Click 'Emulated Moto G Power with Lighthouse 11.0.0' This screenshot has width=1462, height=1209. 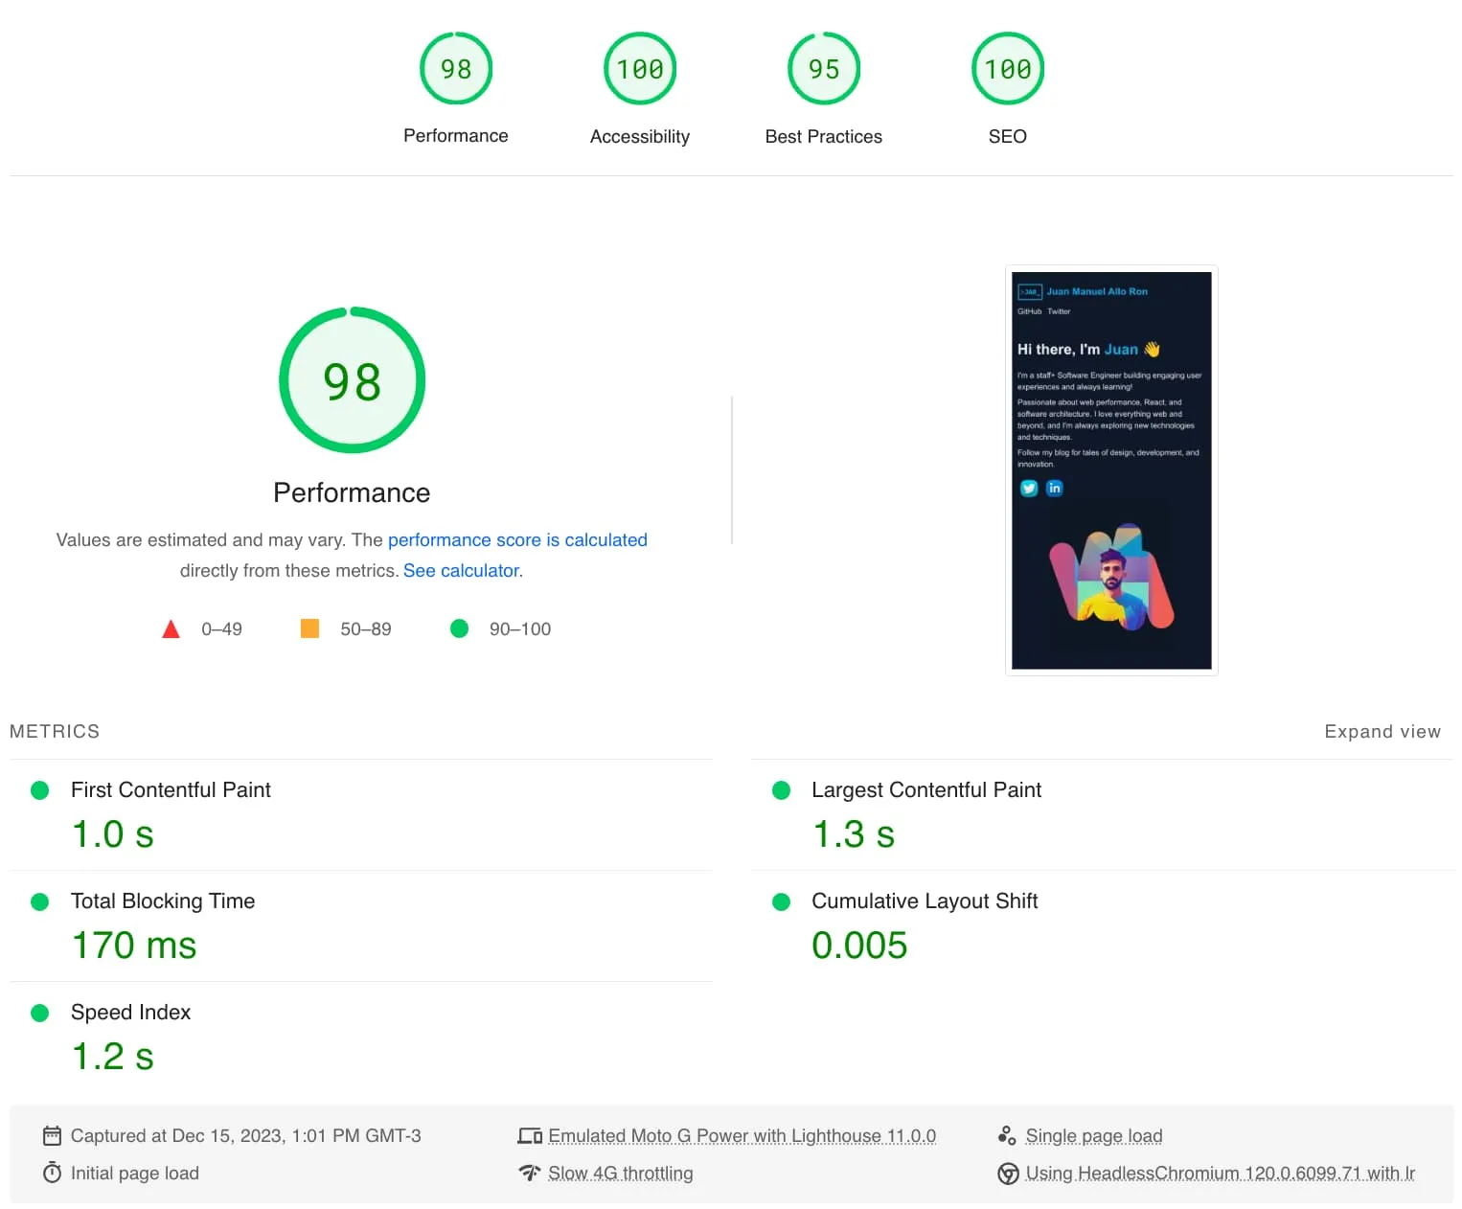[x=742, y=1136]
